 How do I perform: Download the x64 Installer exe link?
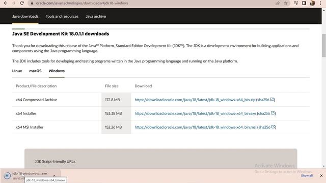195,113
